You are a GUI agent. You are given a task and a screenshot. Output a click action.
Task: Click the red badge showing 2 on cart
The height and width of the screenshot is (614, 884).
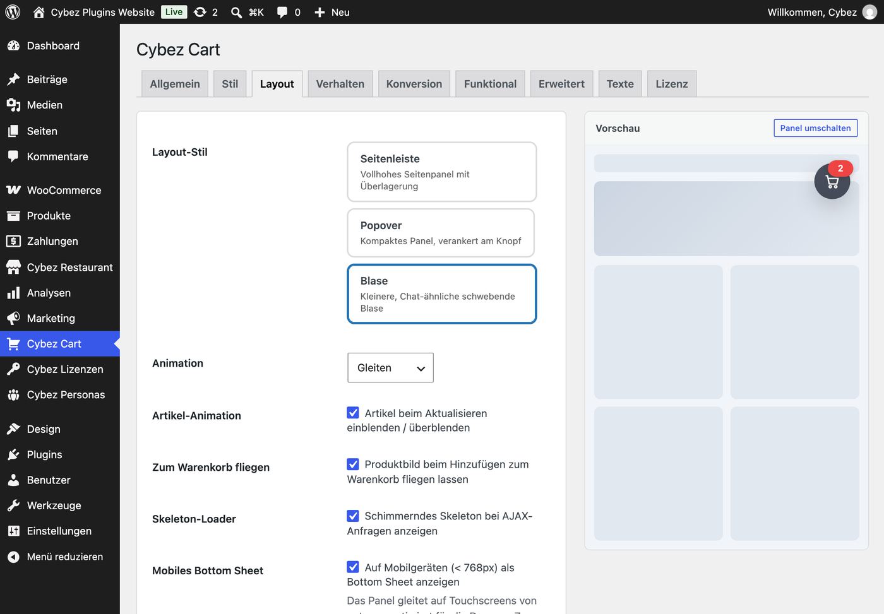point(840,168)
